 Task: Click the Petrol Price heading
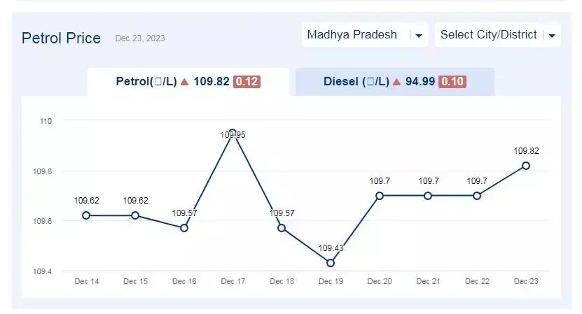(61, 38)
